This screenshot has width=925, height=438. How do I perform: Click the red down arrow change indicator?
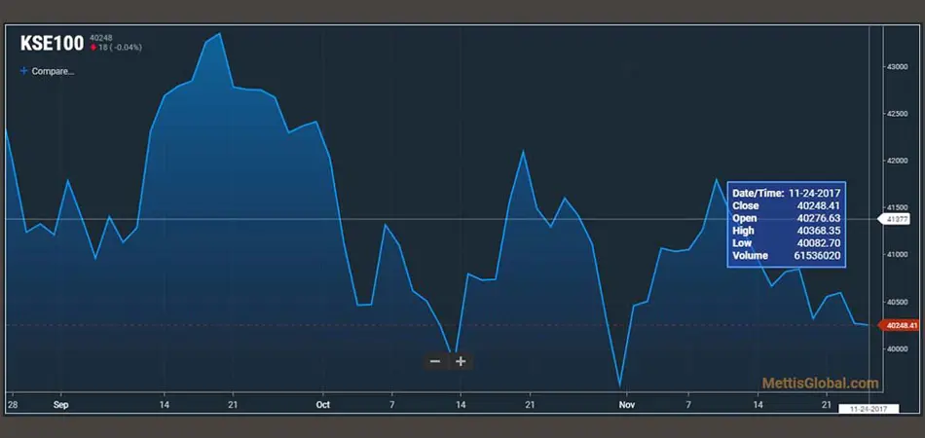(93, 48)
